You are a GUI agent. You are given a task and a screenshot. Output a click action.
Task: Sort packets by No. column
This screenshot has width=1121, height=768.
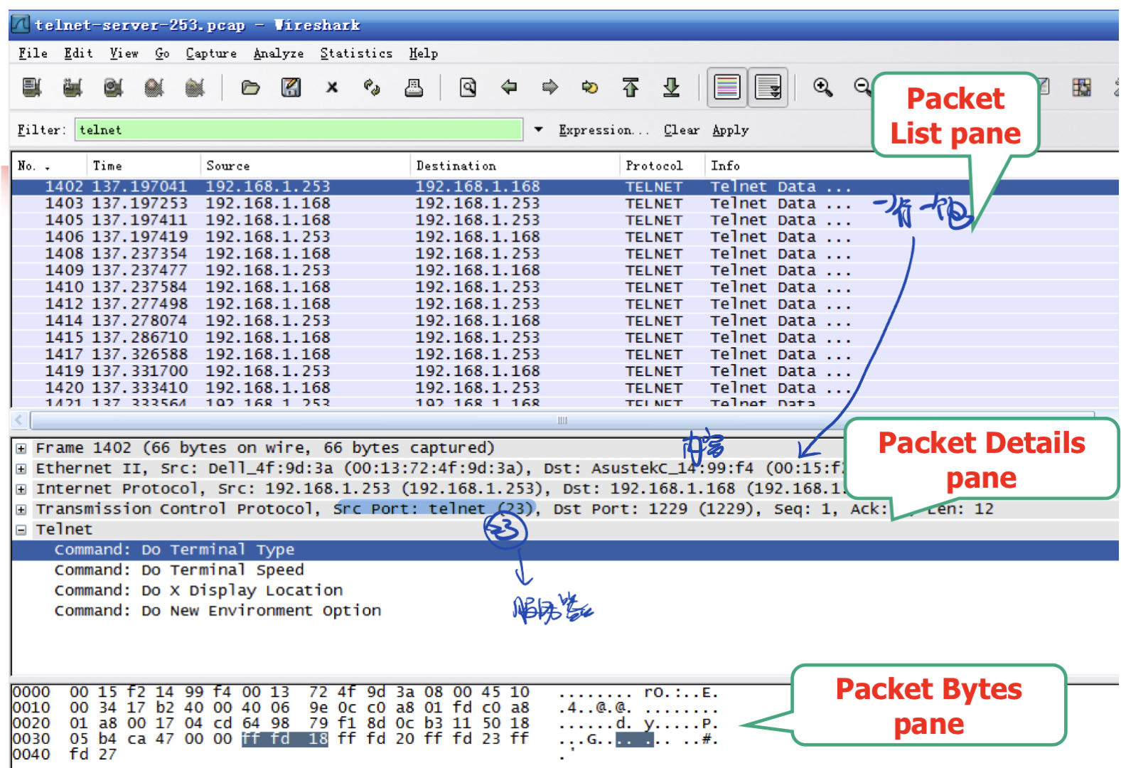pos(48,166)
